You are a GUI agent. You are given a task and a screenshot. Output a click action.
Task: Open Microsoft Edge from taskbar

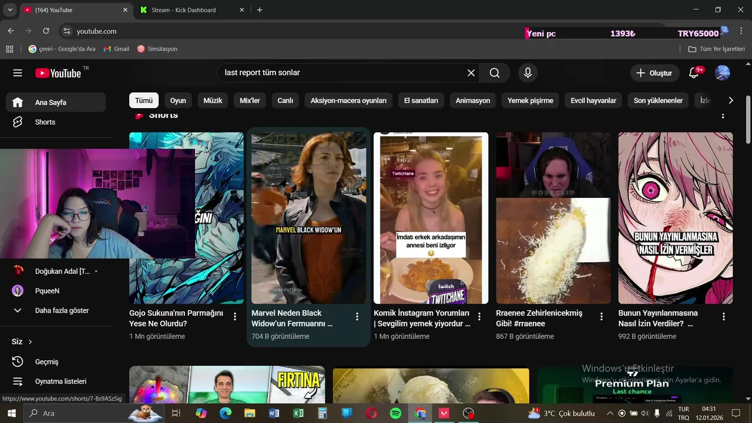pyautogui.click(x=226, y=414)
